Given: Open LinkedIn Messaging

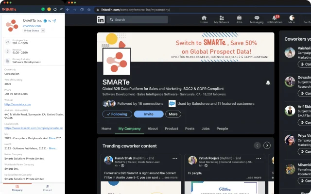Looking at the screenshot, I should 257,19.
